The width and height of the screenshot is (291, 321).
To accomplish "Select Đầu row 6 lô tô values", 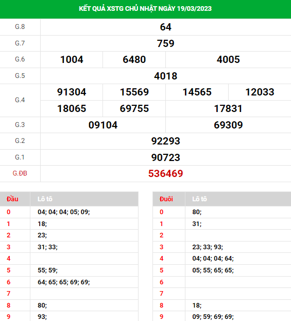I will pos(63,282).
